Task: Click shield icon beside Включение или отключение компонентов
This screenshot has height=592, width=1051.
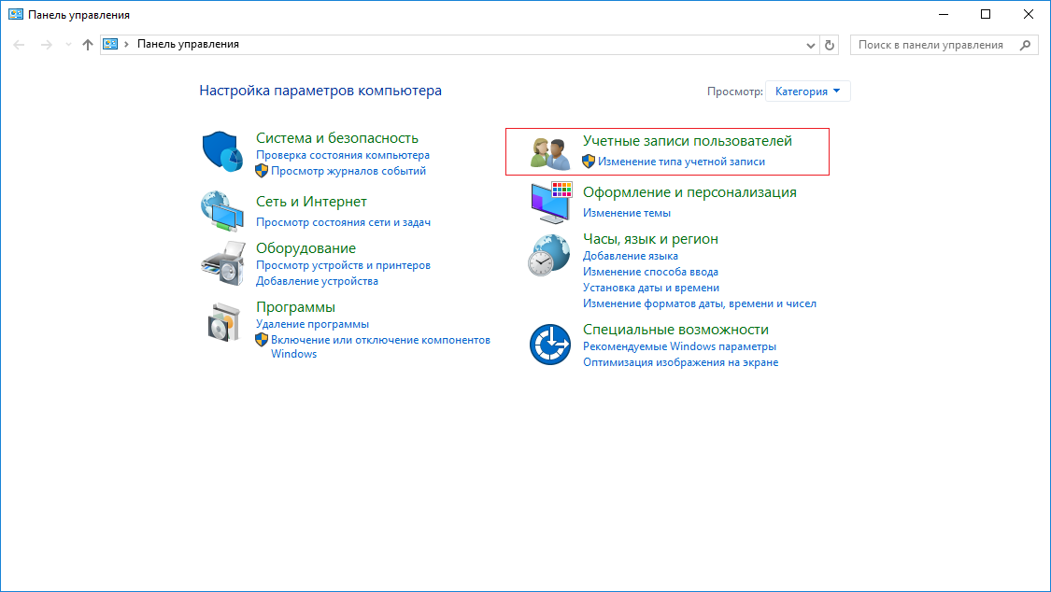Action: tap(262, 340)
